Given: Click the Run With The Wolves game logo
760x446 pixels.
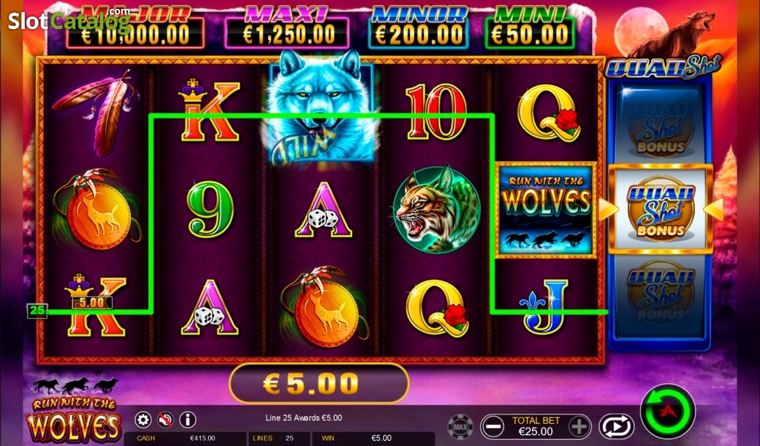Looking at the screenshot, I should tap(74, 411).
